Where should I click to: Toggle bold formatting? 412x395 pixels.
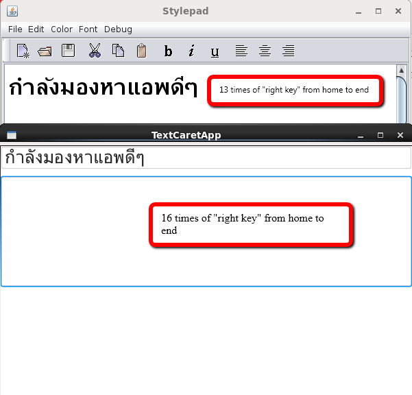pyautogui.click(x=169, y=51)
